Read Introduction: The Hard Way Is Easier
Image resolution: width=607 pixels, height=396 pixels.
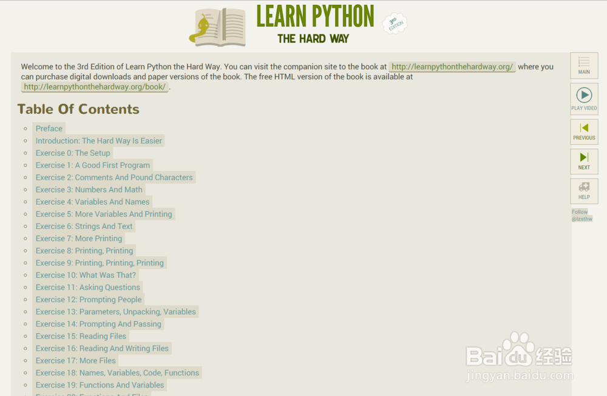coord(99,140)
